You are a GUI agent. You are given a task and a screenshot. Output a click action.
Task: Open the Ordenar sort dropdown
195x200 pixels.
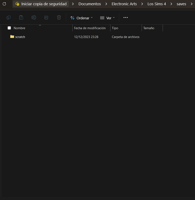coord(81,18)
